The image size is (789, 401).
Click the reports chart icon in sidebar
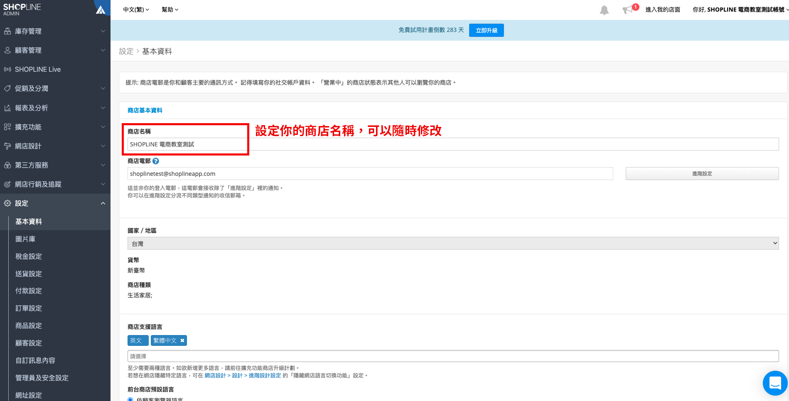(7, 108)
